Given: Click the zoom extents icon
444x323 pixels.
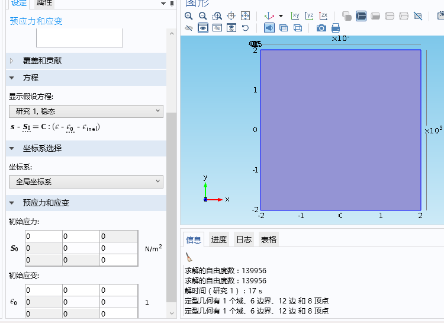Looking at the screenshot, I should (x=245, y=16).
